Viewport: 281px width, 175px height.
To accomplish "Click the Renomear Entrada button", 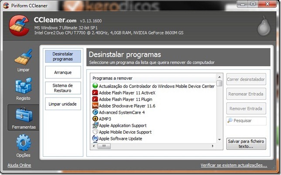I will (x=246, y=94).
